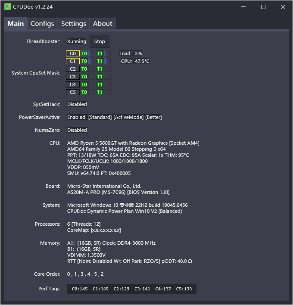Click the VDIMM 1.3500V value

click(x=86, y=255)
